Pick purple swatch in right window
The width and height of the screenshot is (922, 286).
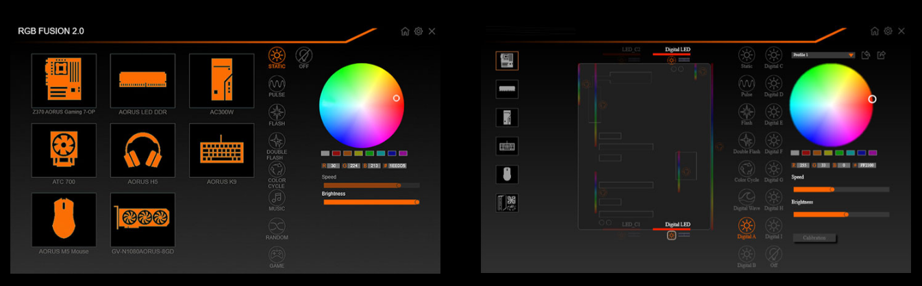[x=873, y=153]
